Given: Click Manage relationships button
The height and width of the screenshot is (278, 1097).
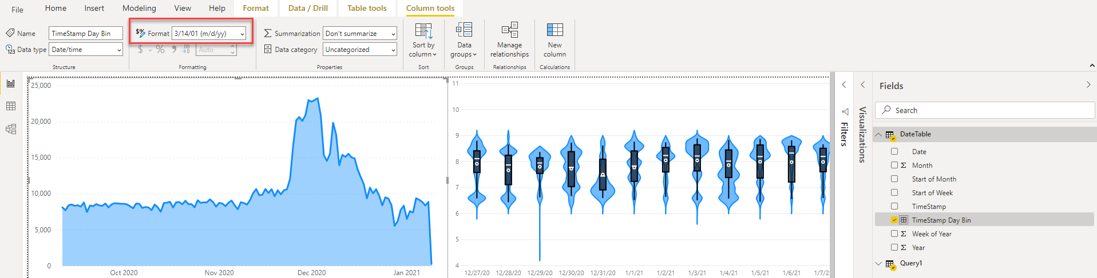Looking at the screenshot, I should click(509, 41).
